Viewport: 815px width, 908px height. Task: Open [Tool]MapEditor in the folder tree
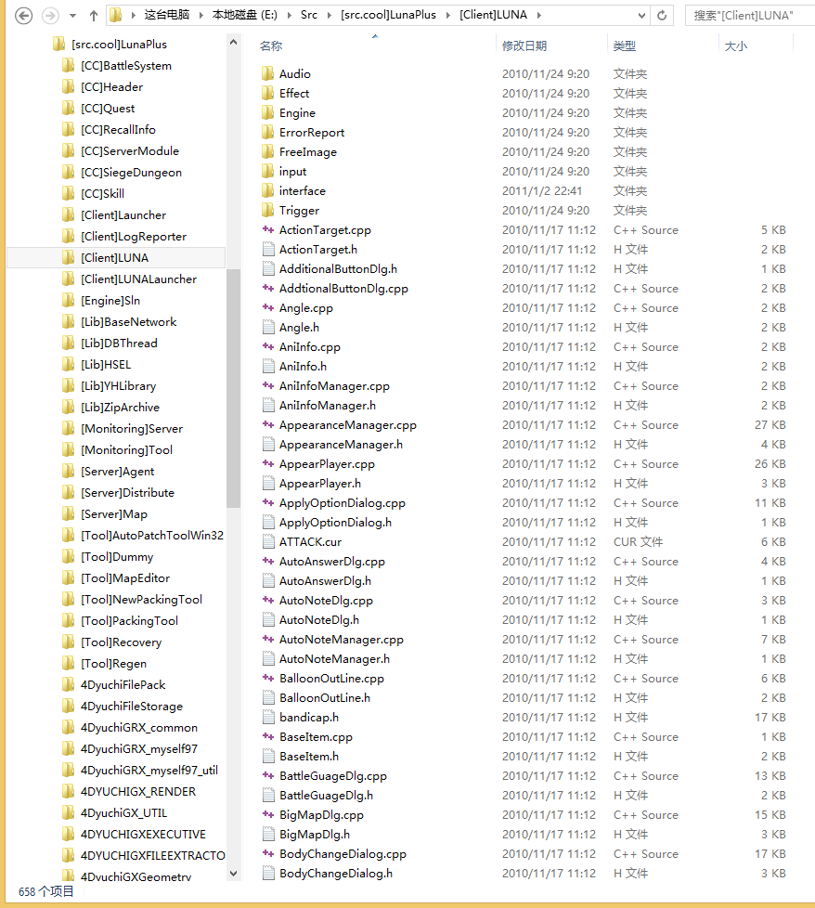[125, 577]
